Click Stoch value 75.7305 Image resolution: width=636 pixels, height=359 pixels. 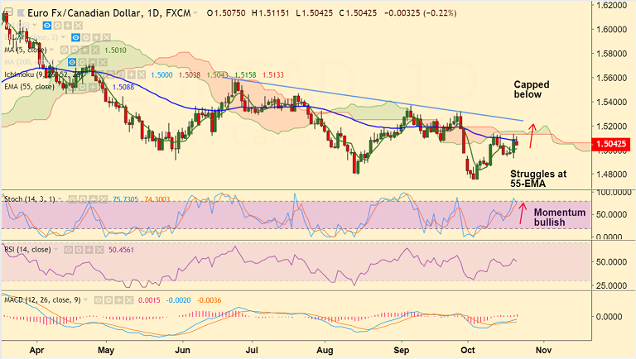(x=125, y=199)
